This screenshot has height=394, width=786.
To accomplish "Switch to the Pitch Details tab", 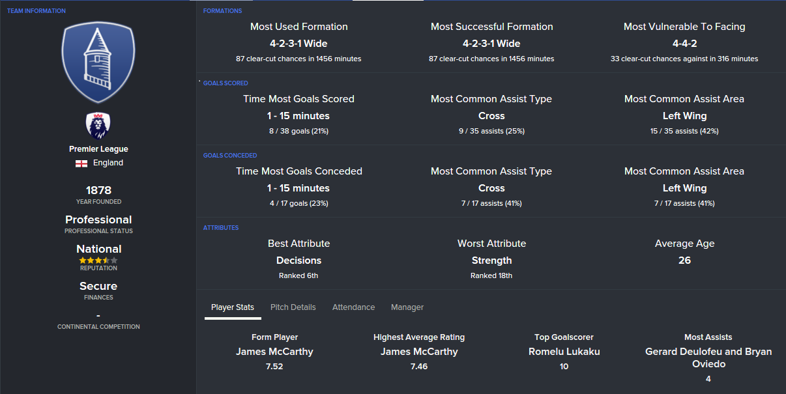I will click(293, 307).
